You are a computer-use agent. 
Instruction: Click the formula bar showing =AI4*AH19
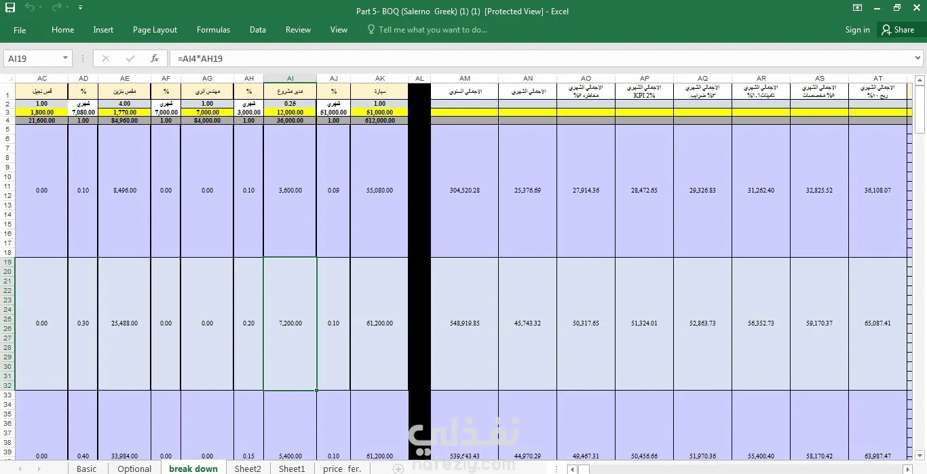(x=540, y=58)
